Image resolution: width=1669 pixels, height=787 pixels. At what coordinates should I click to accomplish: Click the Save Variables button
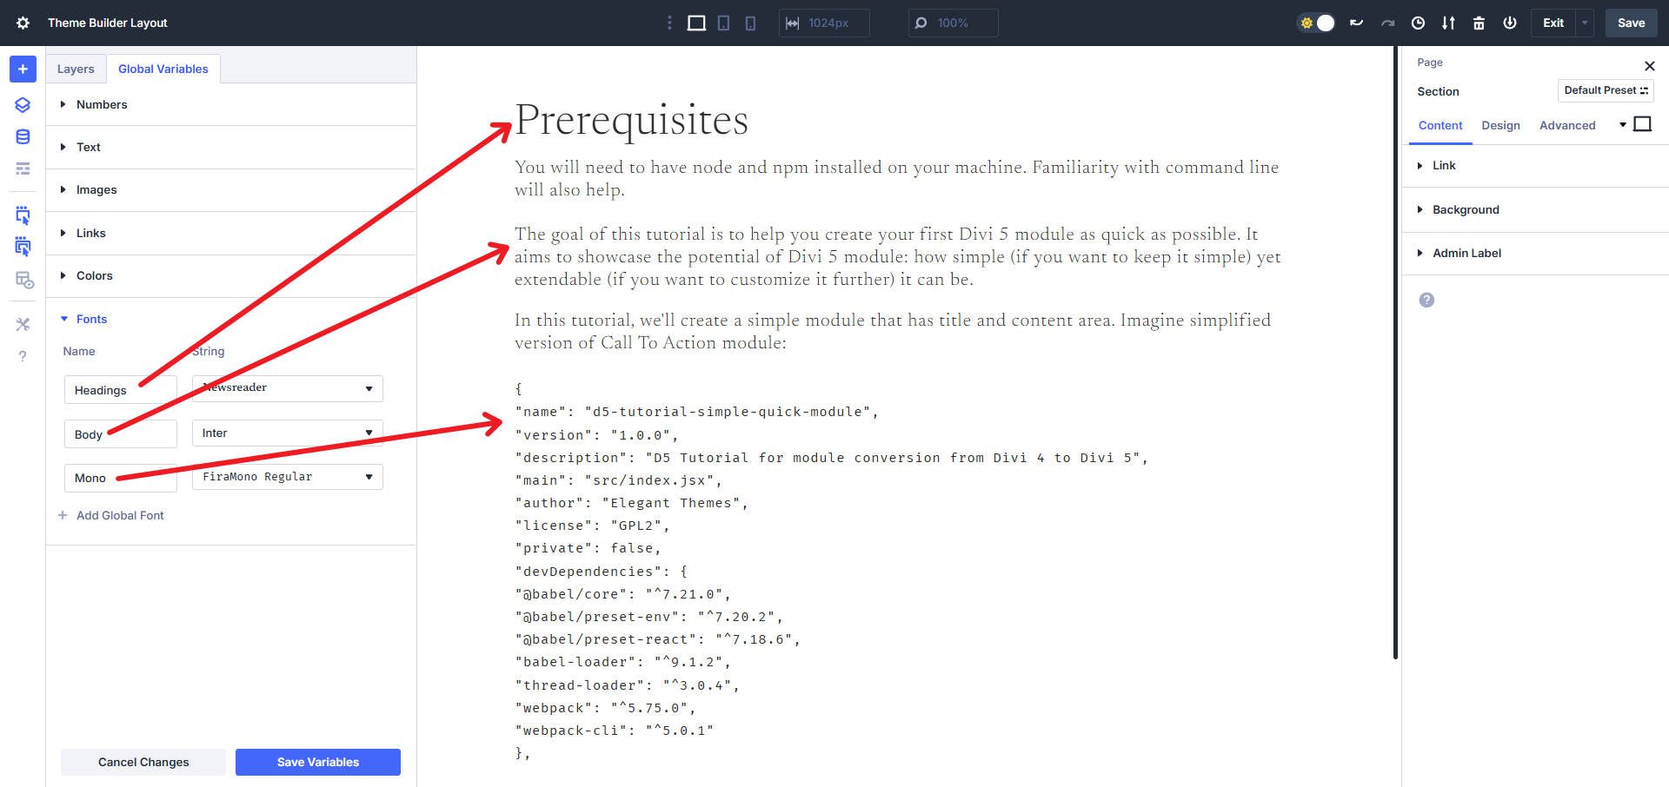[x=317, y=762]
